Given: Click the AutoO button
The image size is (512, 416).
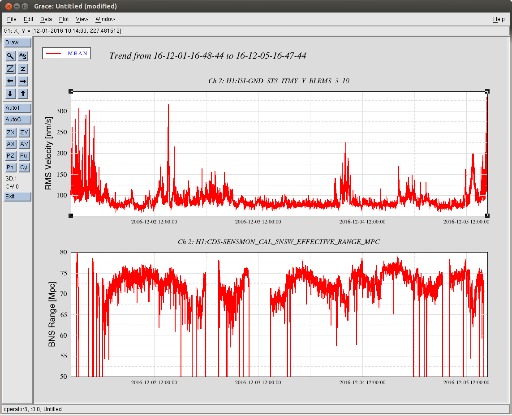Looking at the screenshot, I should click(x=17, y=120).
